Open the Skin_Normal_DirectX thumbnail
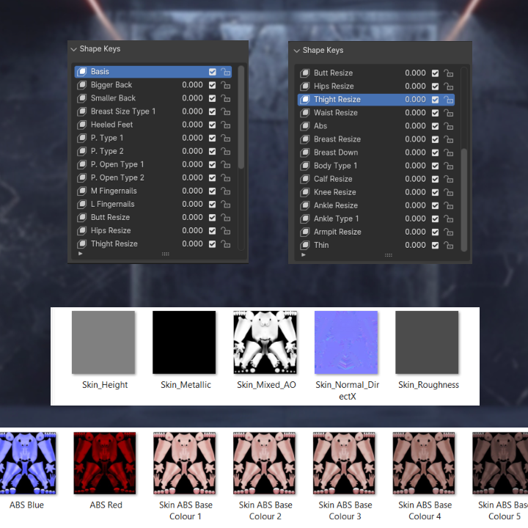The width and height of the screenshot is (528, 528). [346, 342]
